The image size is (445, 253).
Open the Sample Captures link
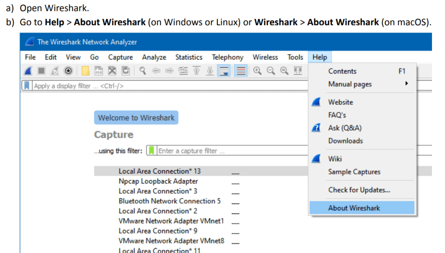point(354,172)
